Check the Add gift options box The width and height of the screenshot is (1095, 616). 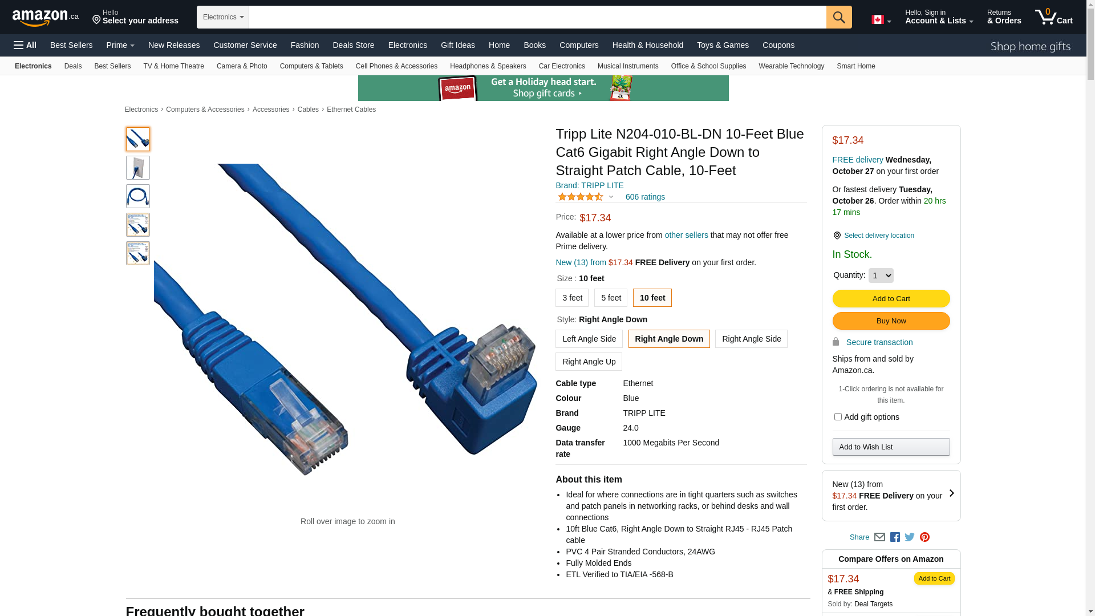(838, 417)
